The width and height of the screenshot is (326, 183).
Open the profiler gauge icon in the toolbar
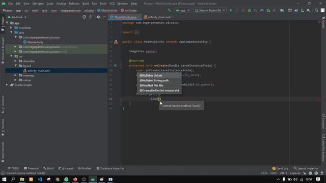(x=262, y=10)
